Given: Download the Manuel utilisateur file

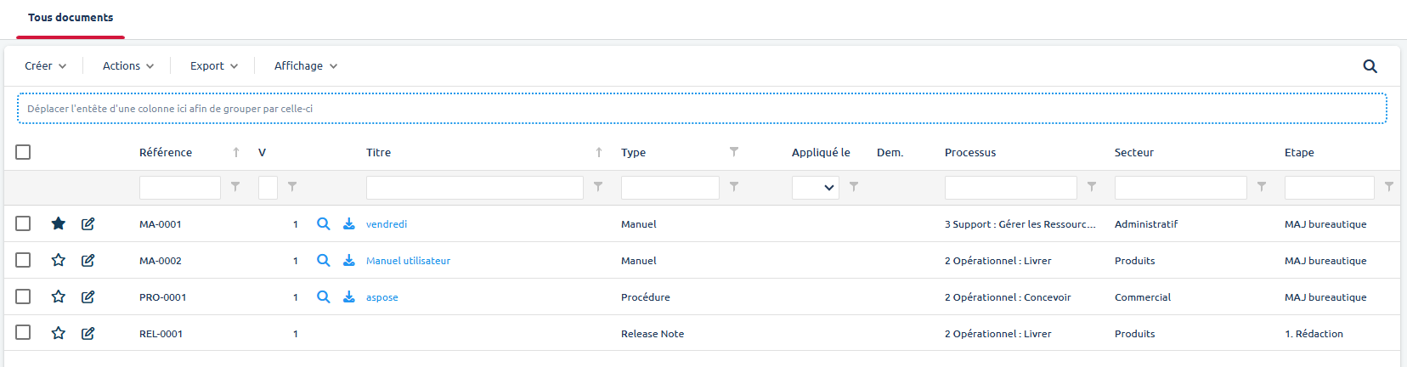Looking at the screenshot, I should coord(349,260).
